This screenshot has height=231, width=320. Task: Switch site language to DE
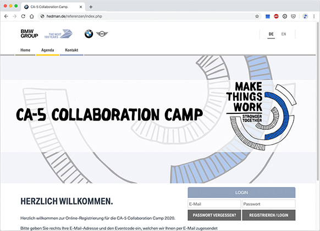pos(271,34)
